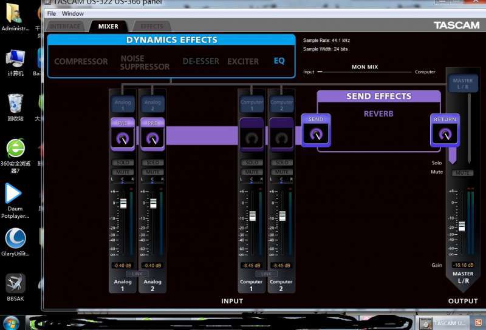
Task: Click the Analog 1 PRE send knob
Action: (x=123, y=139)
